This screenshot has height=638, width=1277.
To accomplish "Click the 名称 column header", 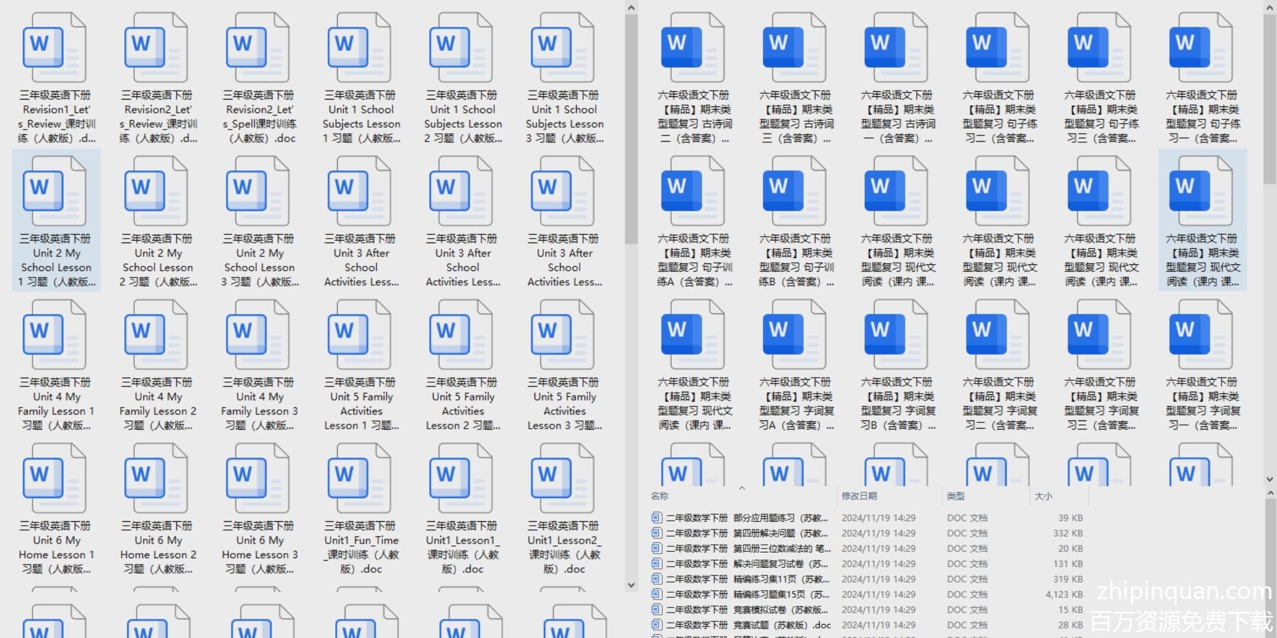I will click(x=660, y=496).
